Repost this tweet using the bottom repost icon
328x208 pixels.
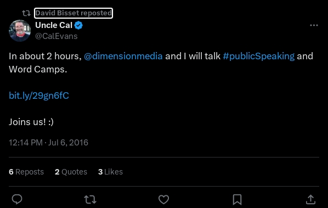pyautogui.click(x=90, y=199)
